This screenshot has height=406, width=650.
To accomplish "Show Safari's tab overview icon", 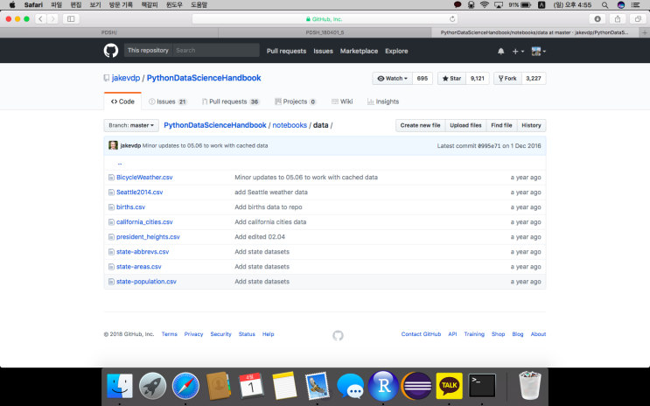I will pos(638,19).
